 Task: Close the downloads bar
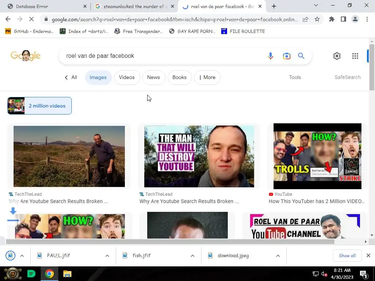pos(368,256)
